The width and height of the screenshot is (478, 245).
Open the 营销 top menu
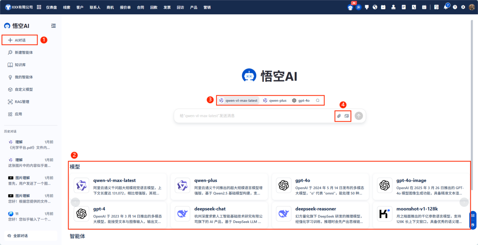click(207, 7)
